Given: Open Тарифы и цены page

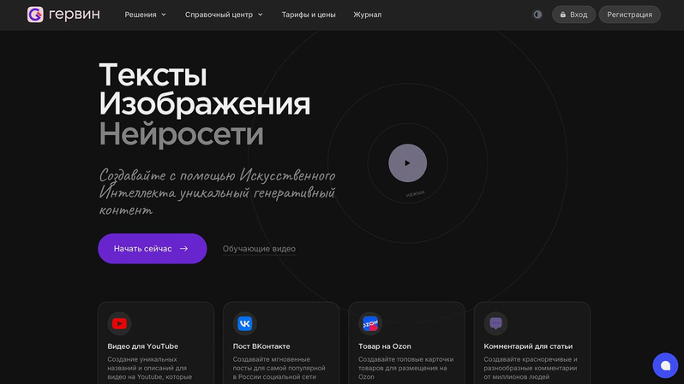Looking at the screenshot, I should pyautogui.click(x=309, y=15).
